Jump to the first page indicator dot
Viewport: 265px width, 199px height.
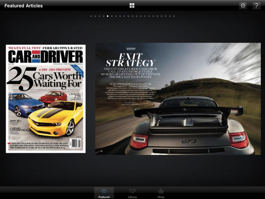[x=91, y=16]
